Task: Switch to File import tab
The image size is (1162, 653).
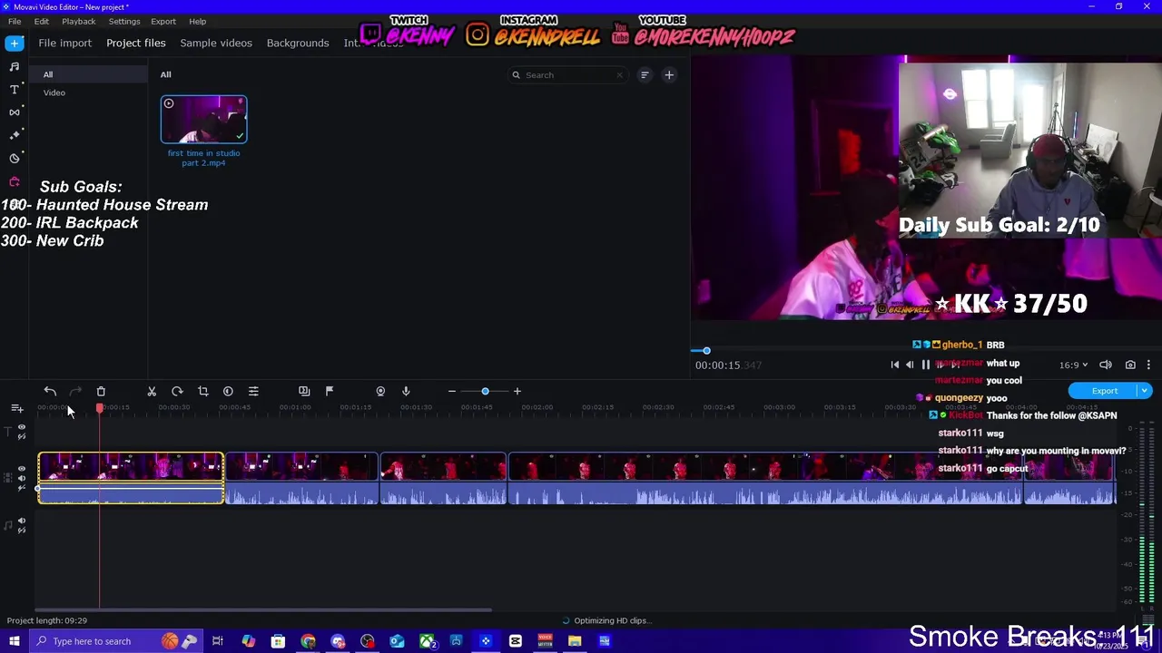Action: [x=64, y=43]
